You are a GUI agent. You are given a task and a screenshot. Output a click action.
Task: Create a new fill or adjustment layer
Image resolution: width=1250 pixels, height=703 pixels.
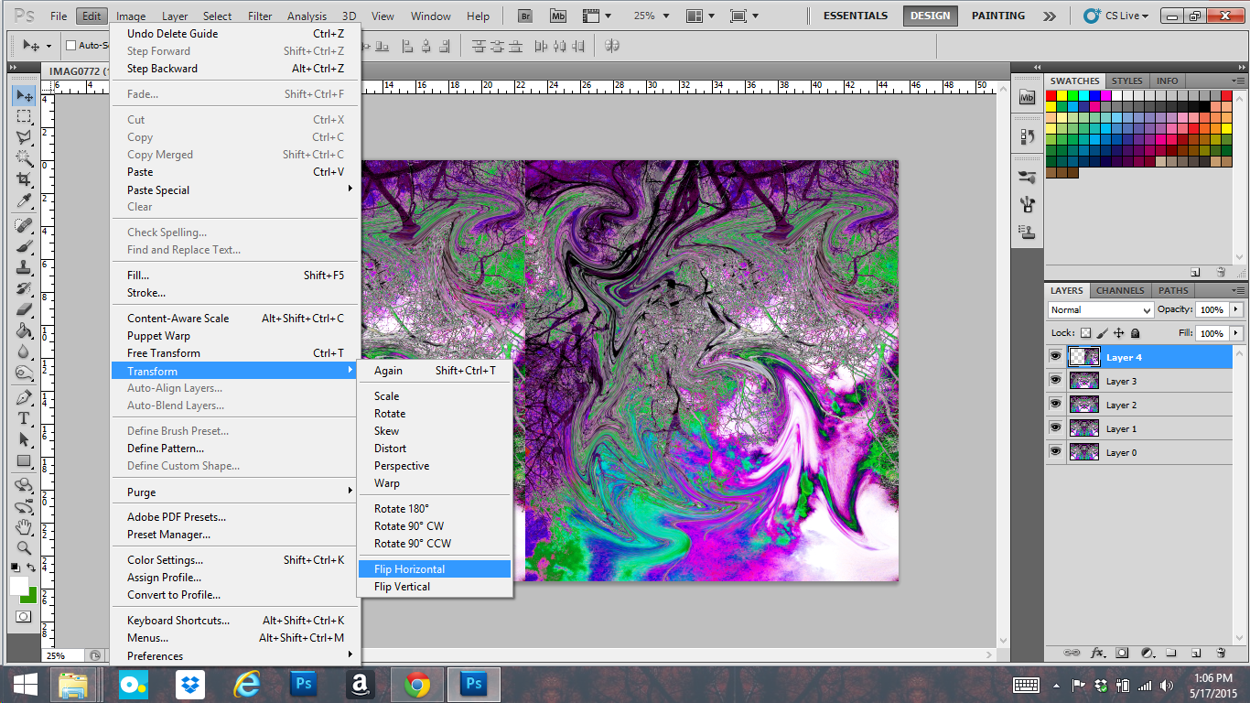click(1148, 653)
